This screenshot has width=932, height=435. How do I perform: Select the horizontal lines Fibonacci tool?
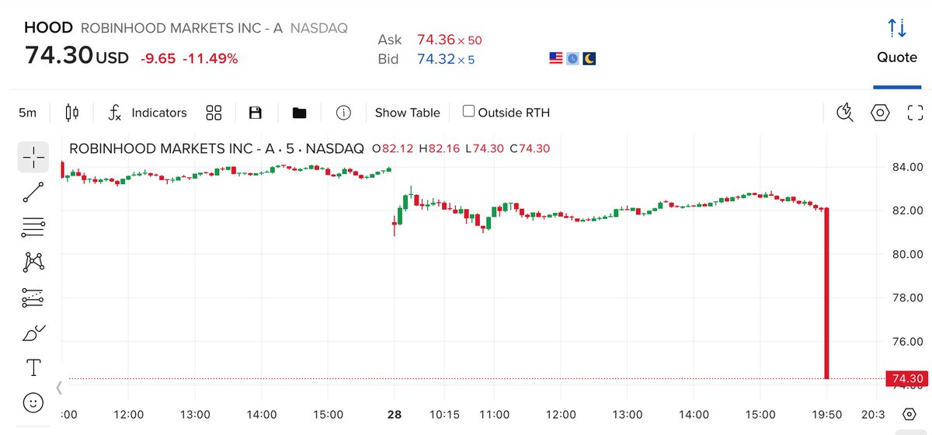(x=33, y=228)
